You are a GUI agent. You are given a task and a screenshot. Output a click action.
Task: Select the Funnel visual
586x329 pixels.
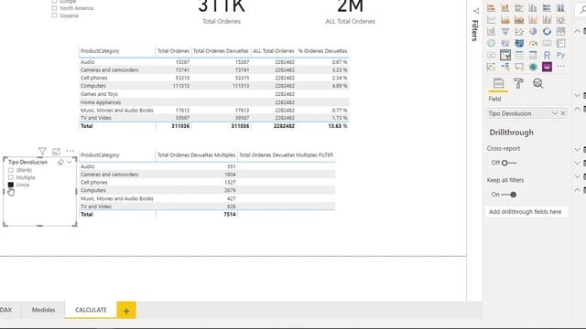point(505,32)
